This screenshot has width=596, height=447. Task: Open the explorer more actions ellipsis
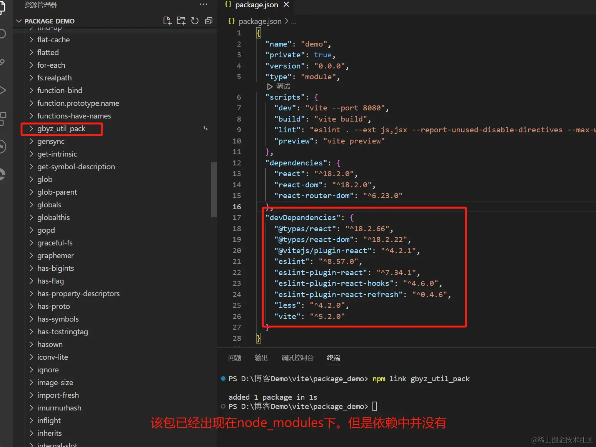click(x=204, y=4)
